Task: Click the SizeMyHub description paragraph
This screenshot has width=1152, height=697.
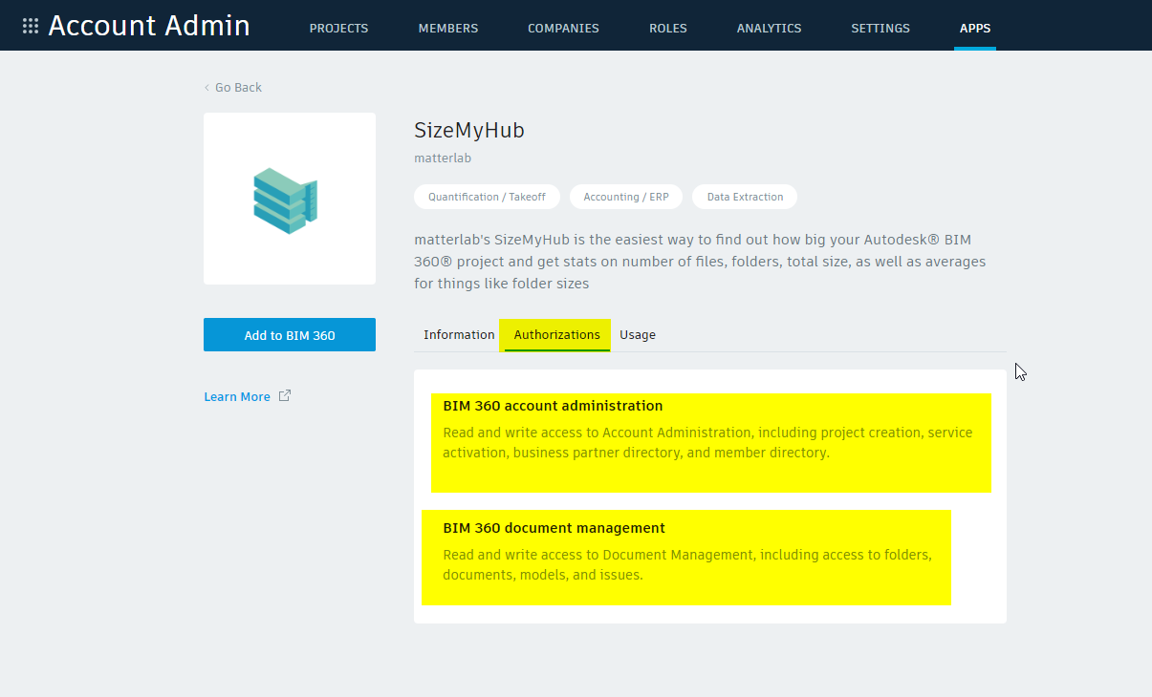Action: pyautogui.click(x=700, y=262)
